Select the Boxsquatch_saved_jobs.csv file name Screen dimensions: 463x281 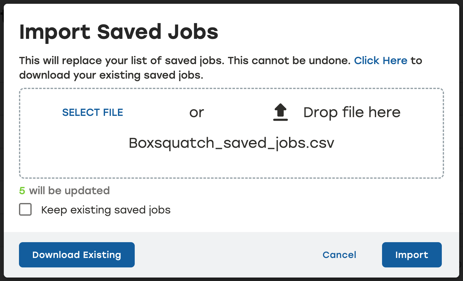tap(231, 143)
